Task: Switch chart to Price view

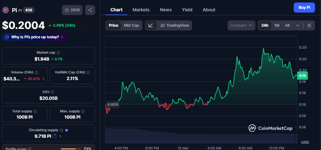Action: coord(113,25)
